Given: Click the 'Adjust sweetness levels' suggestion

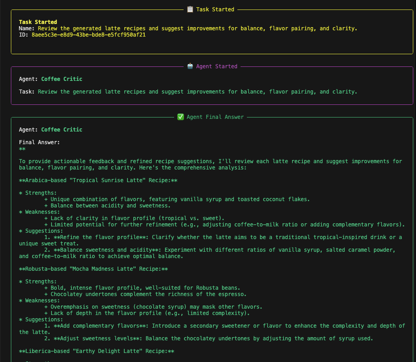Looking at the screenshot, I should pyautogui.click(x=96, y=338).
